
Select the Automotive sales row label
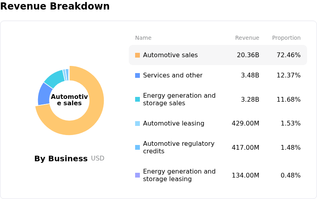pos(170,55)
